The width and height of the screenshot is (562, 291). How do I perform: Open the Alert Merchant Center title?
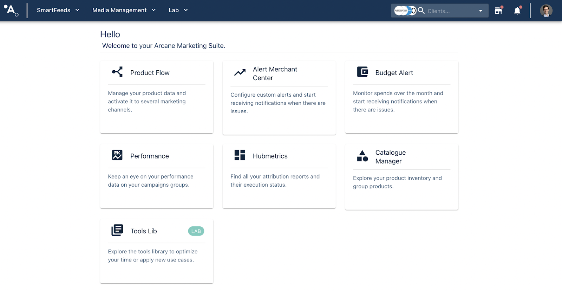tap(275, 73)
